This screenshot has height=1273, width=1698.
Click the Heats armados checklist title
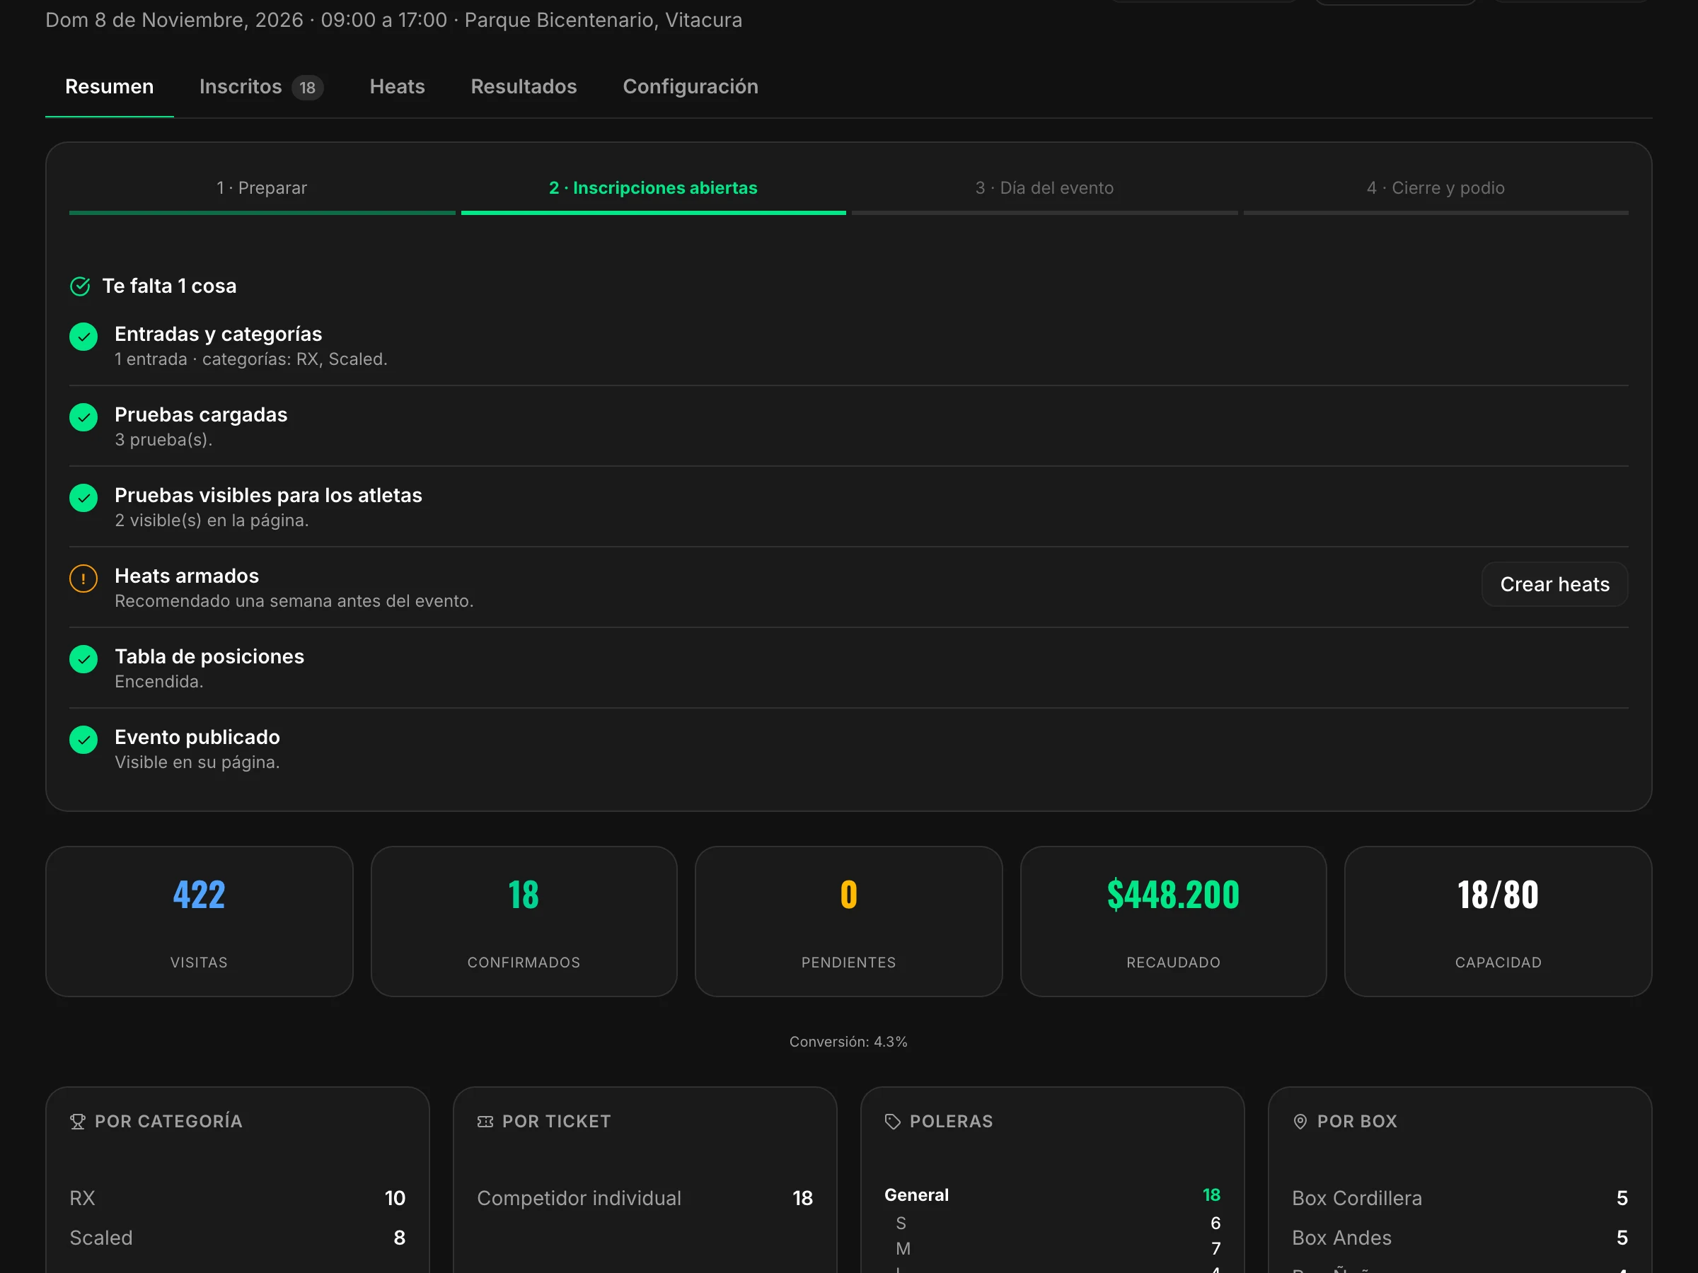pos(187,576)
